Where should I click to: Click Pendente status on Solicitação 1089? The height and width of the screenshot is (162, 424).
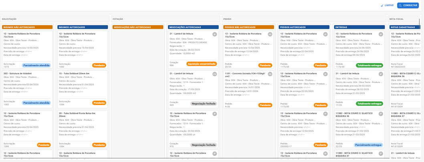click(x=44, y=145)
